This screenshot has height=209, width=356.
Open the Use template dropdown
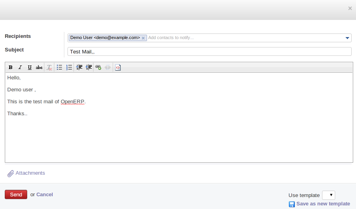[x=328, y=195]
